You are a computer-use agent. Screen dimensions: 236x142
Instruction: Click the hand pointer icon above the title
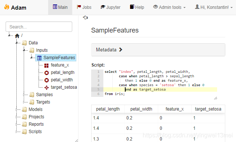(85, 17)
